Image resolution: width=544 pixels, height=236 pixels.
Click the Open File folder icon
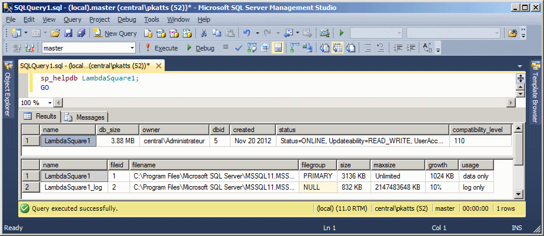point(55,33)
